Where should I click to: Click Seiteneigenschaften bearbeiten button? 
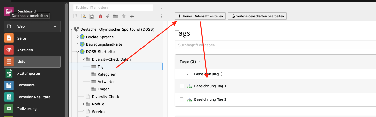pyautogui.click(x=257, y=16)
